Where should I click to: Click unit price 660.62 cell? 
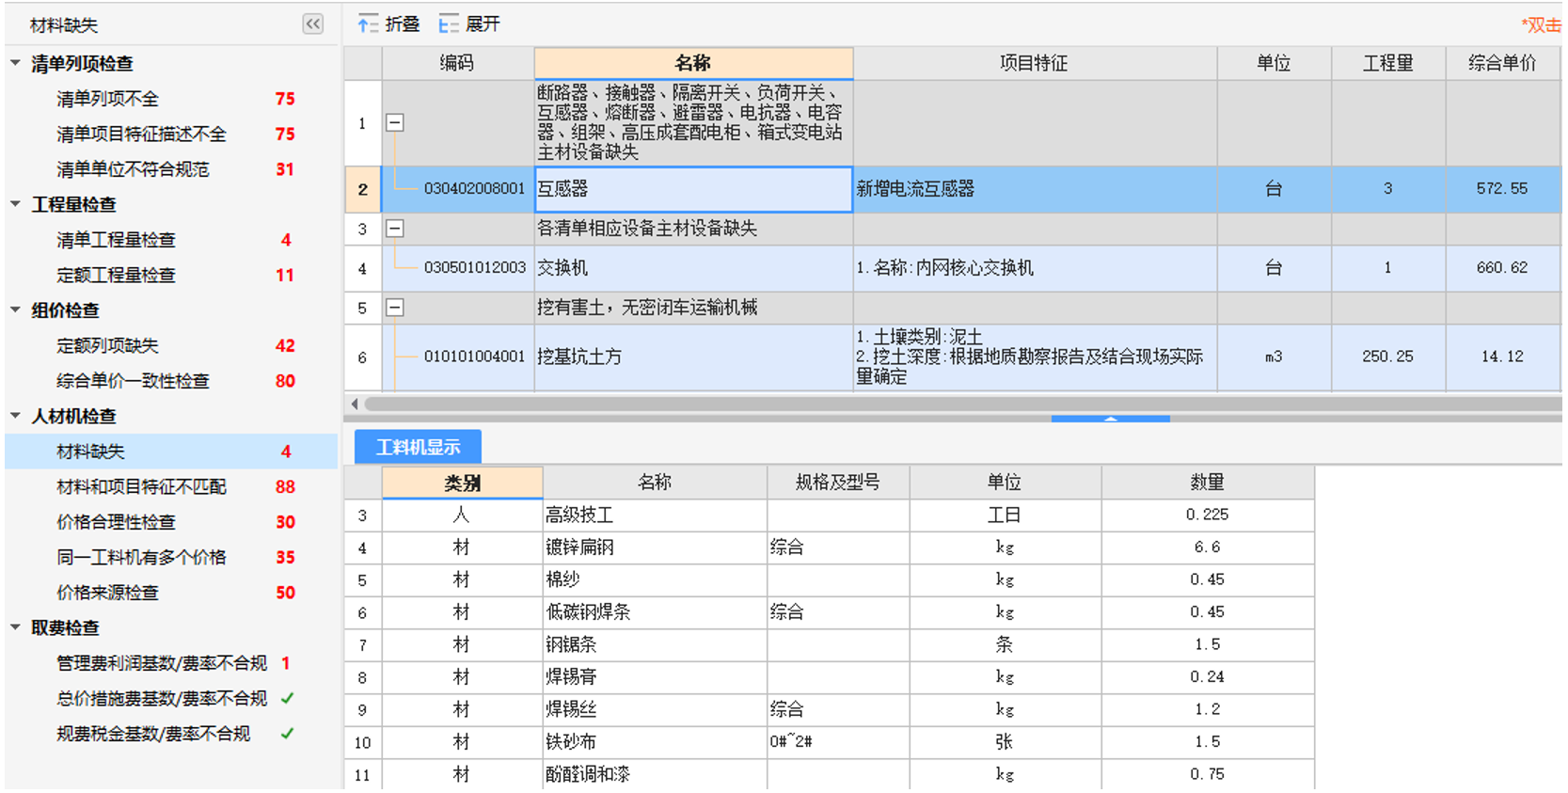pos(1502,268)
